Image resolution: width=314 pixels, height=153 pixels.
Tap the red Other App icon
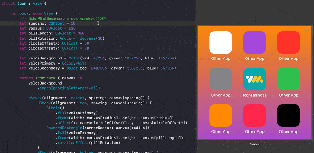[288, 42]
